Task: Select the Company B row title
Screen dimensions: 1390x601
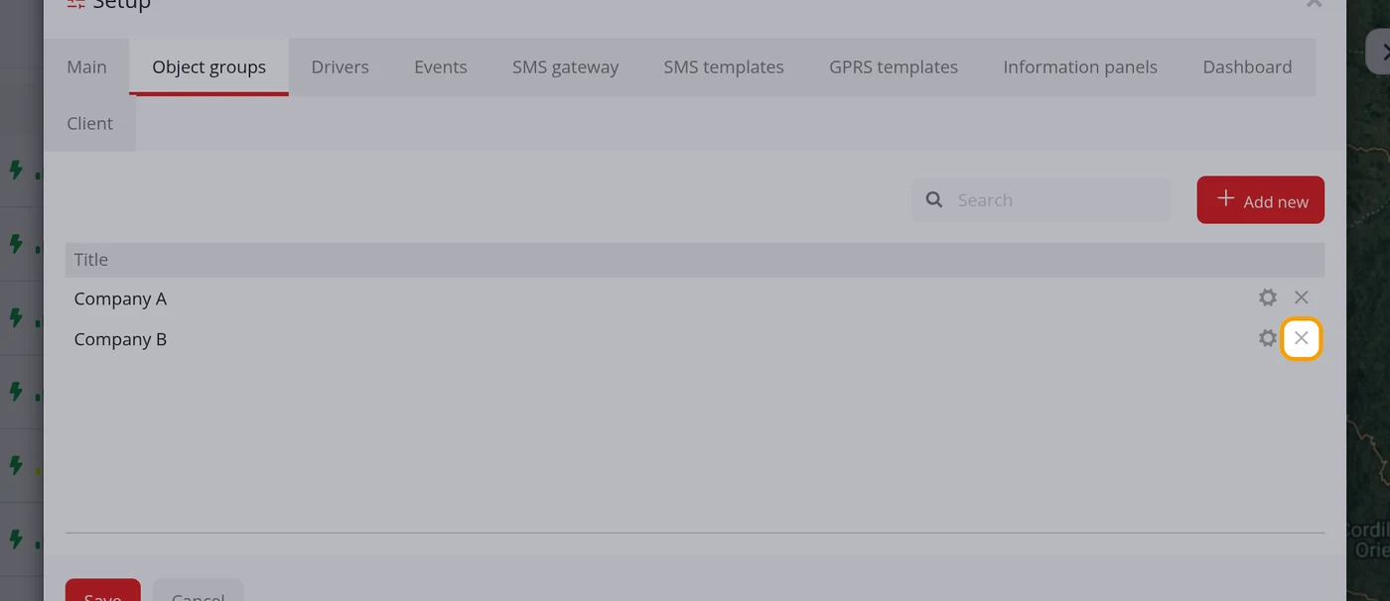Action: (x=120, y=339)
